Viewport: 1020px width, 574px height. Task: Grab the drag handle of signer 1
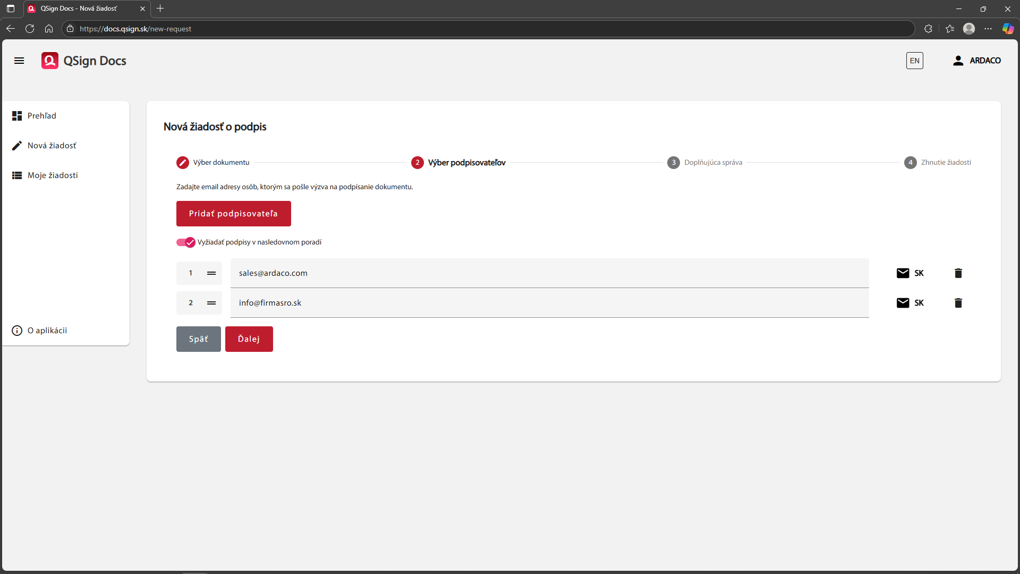tap(211, 273)
